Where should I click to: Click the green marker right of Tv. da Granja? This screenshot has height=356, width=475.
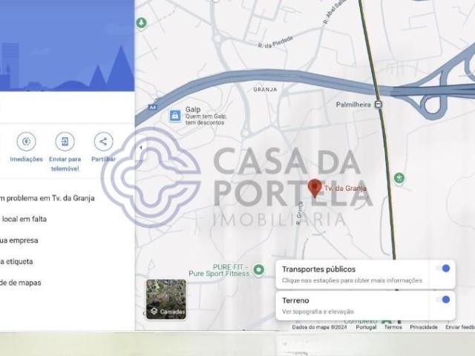tap(399, 178)
